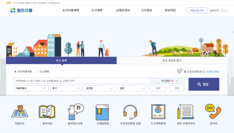Image resolution: width=234 pixels, height=133 pixels.
Task: Expand the 중구 district dropdown
Action: click(x=67, y=88)
